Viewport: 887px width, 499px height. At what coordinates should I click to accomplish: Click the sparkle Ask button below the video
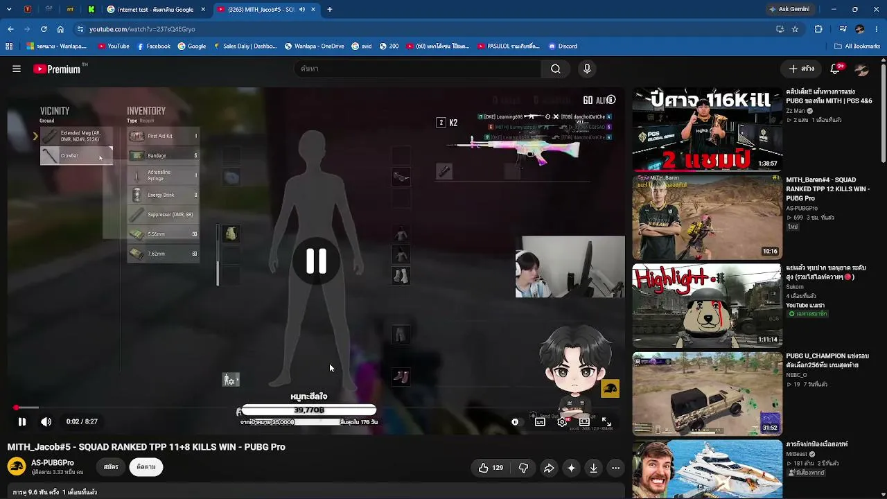[x=571, y=468]
